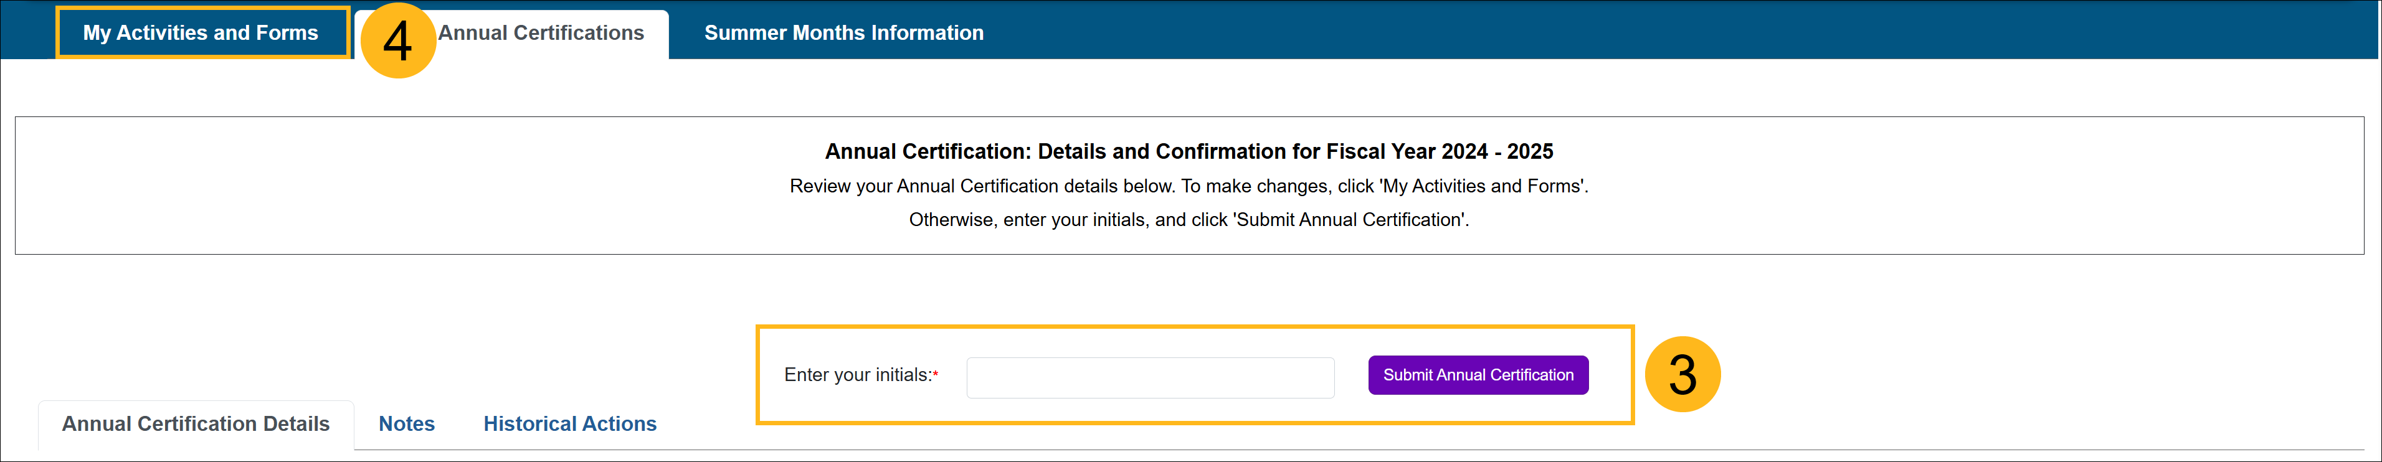Click the divider line right of Historical Actions
This screenshot has width=2382, height=462.
click(1387, 451)
